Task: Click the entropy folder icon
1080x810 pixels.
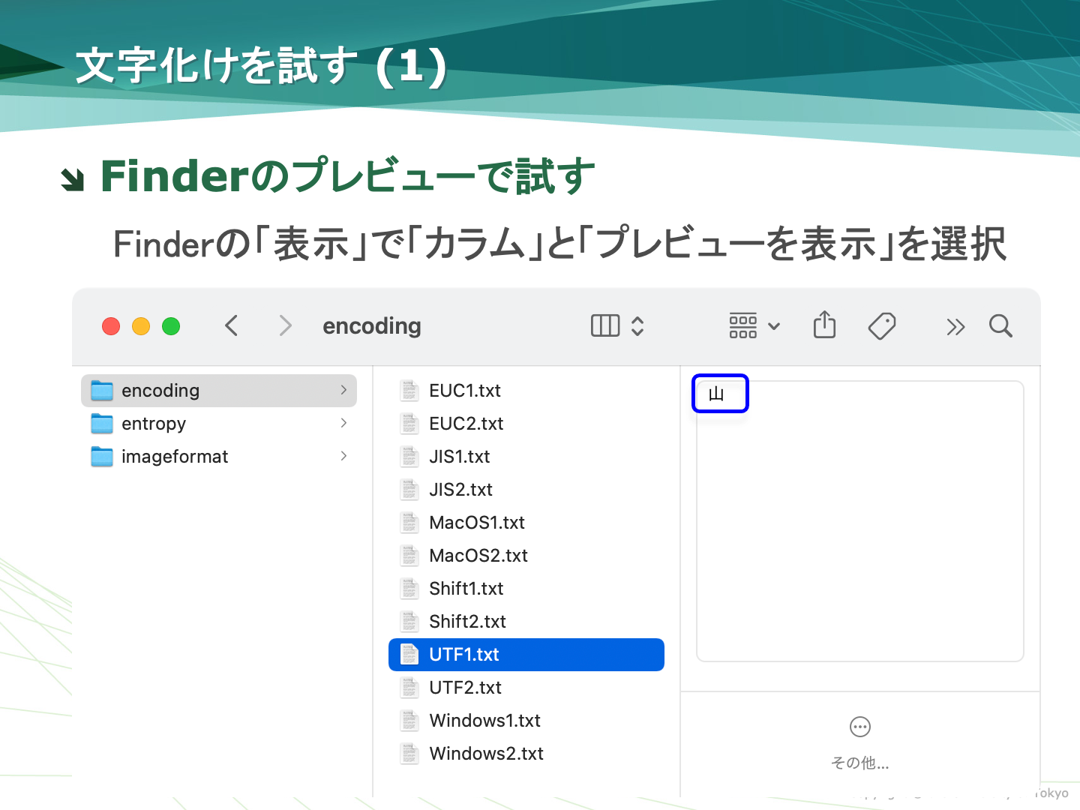Action: pyautogui.click(x=102, y=424)
